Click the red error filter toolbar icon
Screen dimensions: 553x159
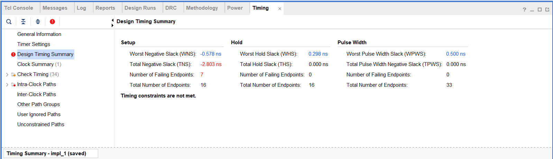[x=52, y=21]
